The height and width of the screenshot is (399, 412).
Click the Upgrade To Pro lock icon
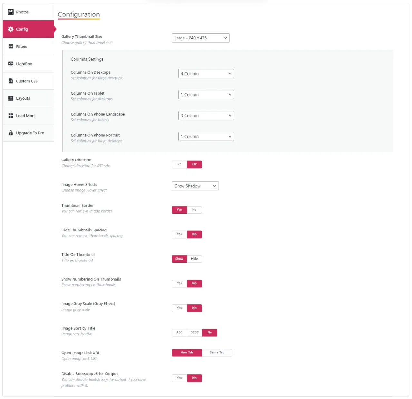(x=11, y=133)
